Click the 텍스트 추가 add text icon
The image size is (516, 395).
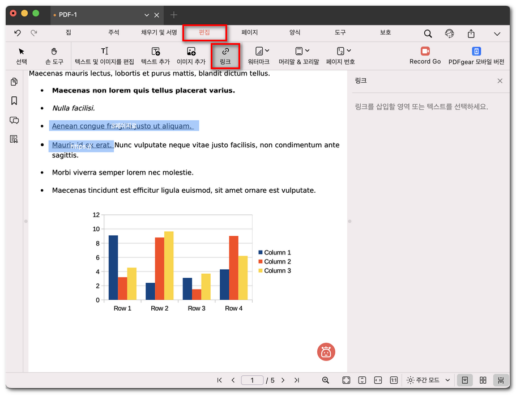(x=155, y=52)
